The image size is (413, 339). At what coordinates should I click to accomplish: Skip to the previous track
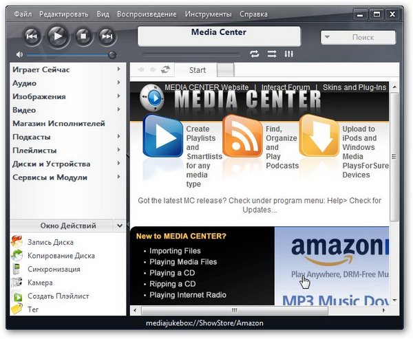(32, 36)
